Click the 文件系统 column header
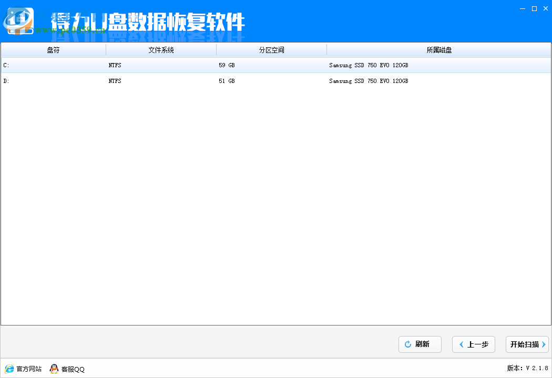552x378 pixels. (x=161, y=49)
